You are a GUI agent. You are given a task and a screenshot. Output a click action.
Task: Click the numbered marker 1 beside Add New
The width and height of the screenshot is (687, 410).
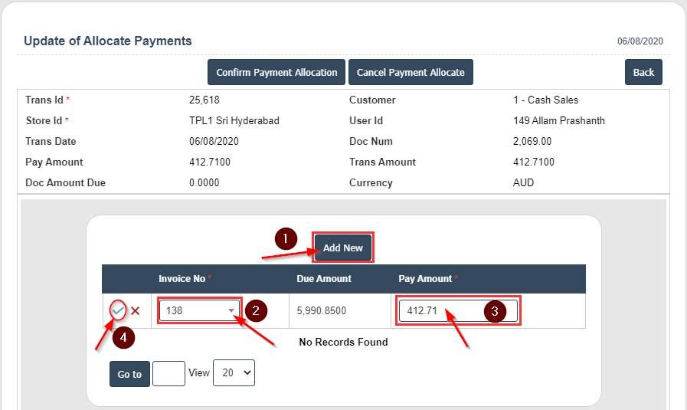(x=286, y=240)
